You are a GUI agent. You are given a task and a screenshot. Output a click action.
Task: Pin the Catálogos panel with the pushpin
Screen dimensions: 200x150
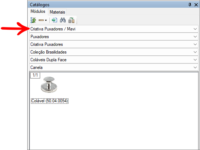pyautogui.click(x=190, y=5)
